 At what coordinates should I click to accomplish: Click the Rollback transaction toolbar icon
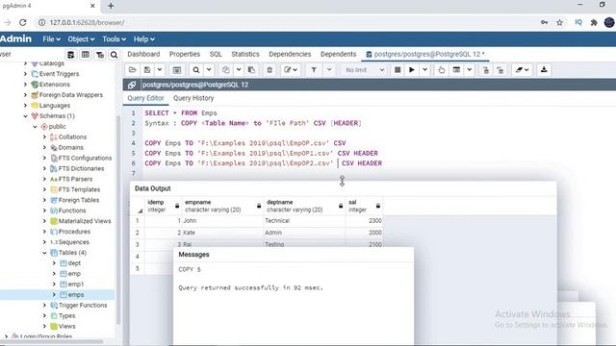coord(500,70)
